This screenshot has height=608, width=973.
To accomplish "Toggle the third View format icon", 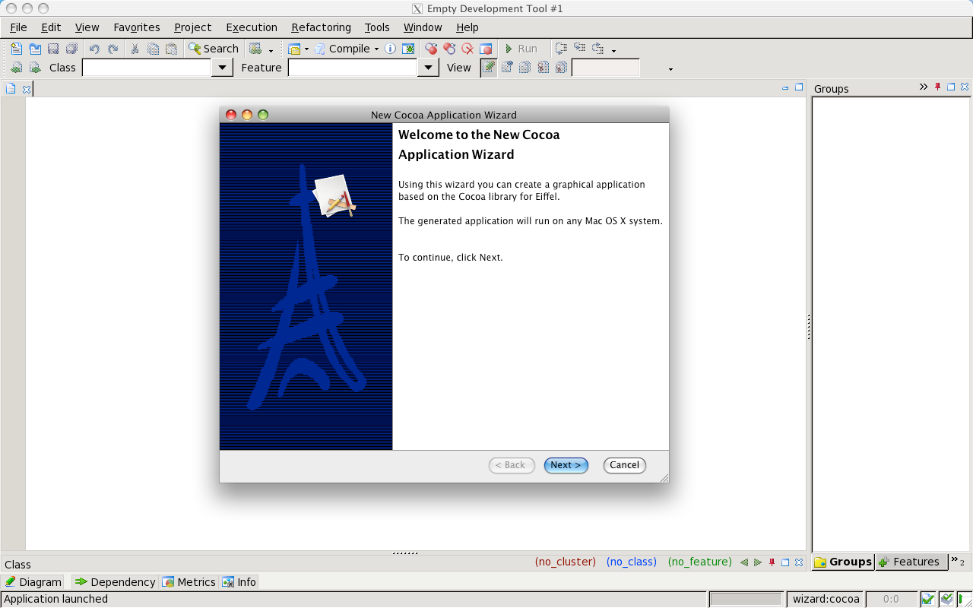I will 525,68.
